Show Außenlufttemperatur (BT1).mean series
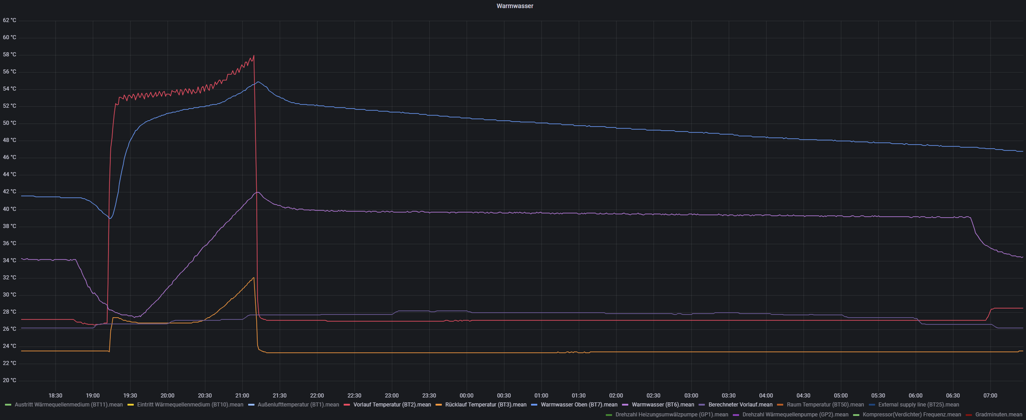The width and height of the screenshot is (1026, 420). 298,405
